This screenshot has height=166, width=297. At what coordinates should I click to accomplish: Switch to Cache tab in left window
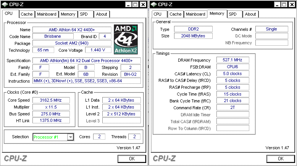tap(26, 14)
